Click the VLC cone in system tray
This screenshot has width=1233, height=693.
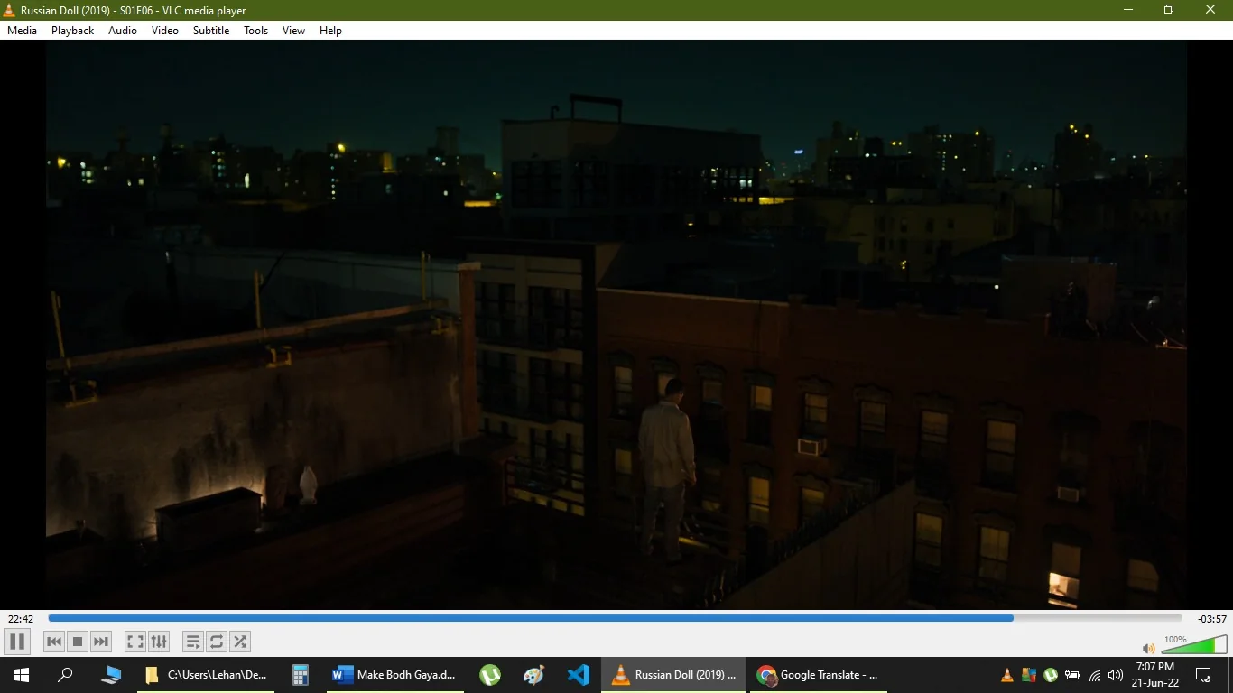1007,675
